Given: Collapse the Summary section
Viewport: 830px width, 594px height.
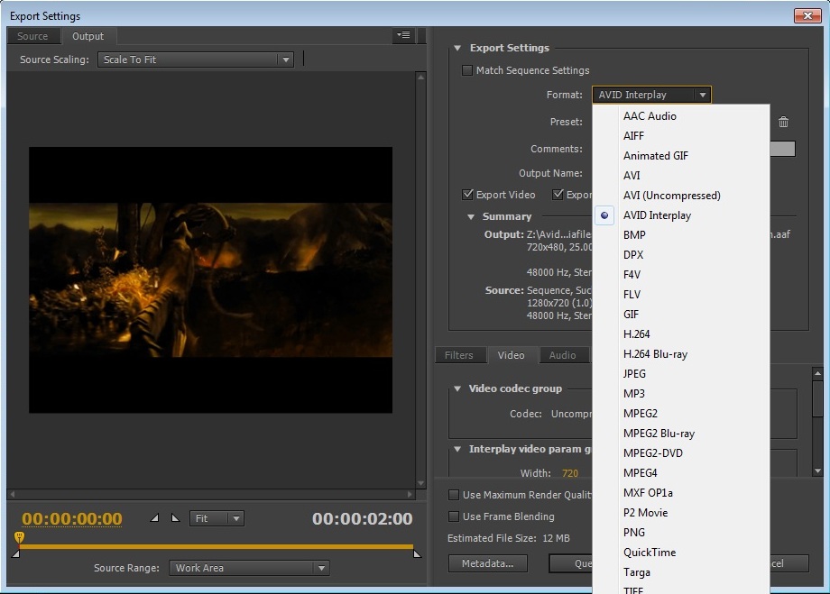Looking at the screenshot, I should [471, 217].
